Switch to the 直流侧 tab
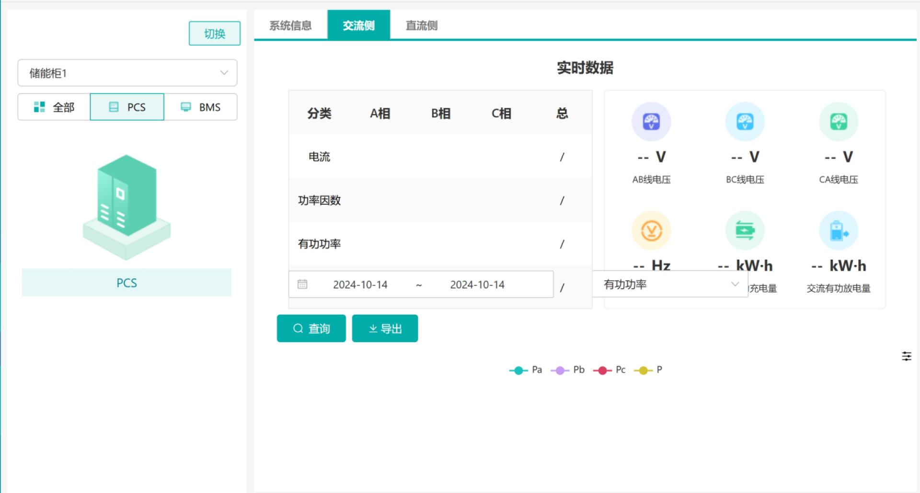Image resolution: width=920 pixels, height=493 pixels. click(421, 25)
